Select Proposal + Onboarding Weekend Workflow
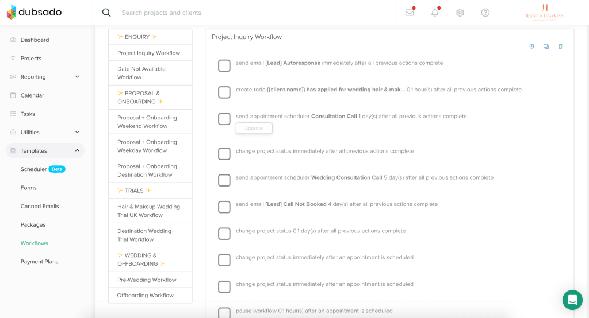 150,122
